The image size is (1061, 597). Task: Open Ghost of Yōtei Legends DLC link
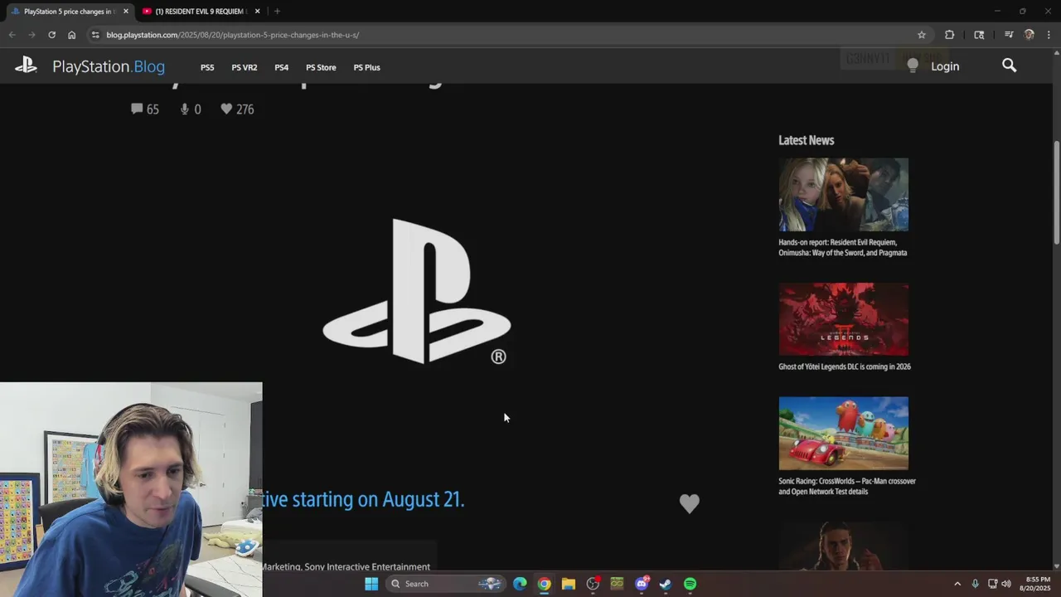pos(845,366)
